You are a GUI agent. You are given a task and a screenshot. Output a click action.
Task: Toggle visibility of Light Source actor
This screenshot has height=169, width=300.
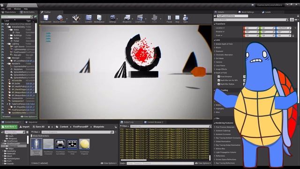pyautogui.click(x=2, y=46)
